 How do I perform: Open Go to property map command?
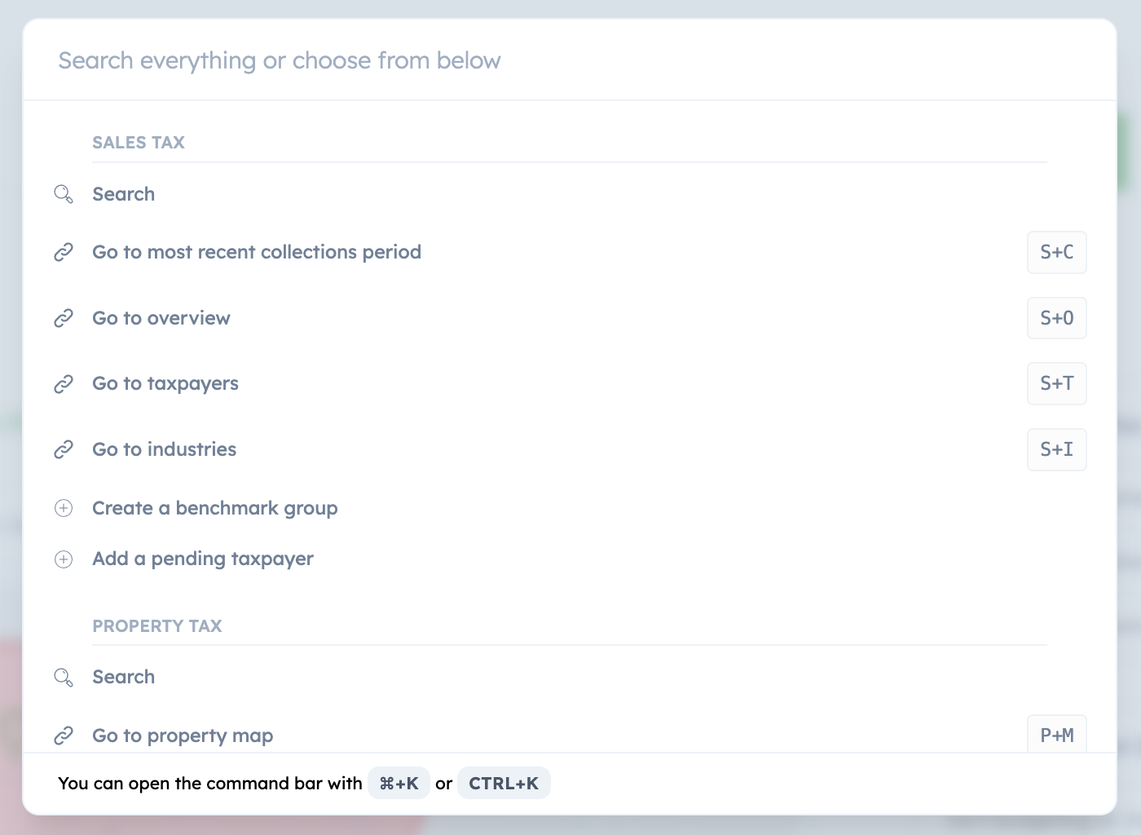point(183,736)
